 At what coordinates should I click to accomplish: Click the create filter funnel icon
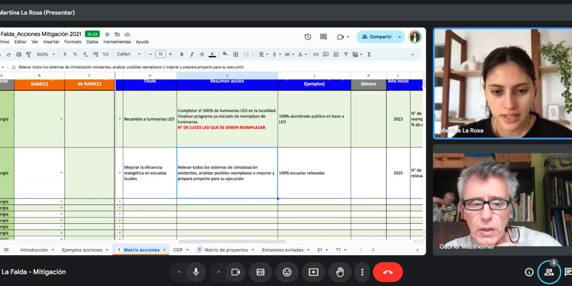(x=346, y=55)
